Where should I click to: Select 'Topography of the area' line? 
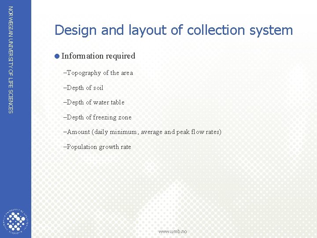point(98,73)
